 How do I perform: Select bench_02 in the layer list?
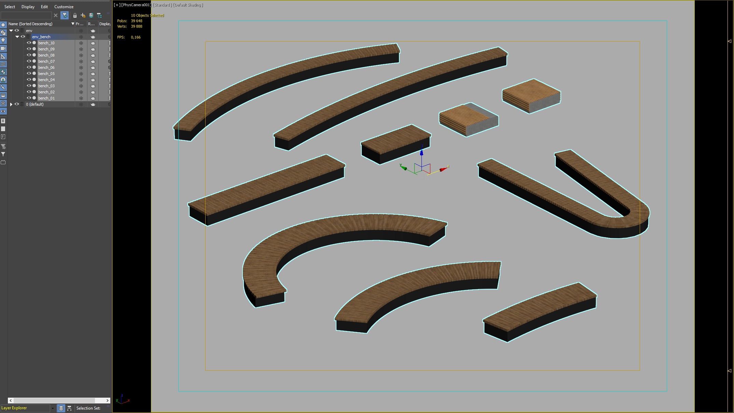[46, 92]
